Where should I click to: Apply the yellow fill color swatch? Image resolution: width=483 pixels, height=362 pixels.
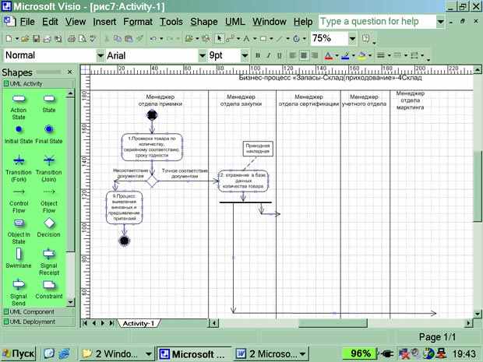coord(362,56)
